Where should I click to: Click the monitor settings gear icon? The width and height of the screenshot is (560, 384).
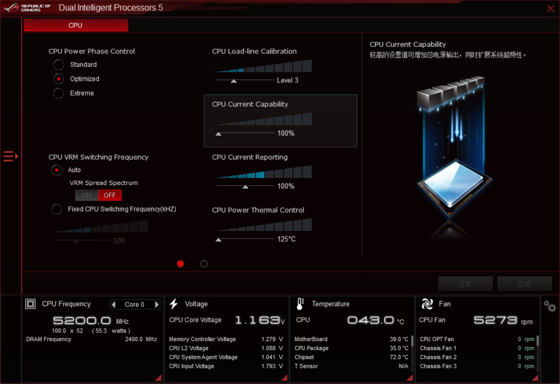549,306
